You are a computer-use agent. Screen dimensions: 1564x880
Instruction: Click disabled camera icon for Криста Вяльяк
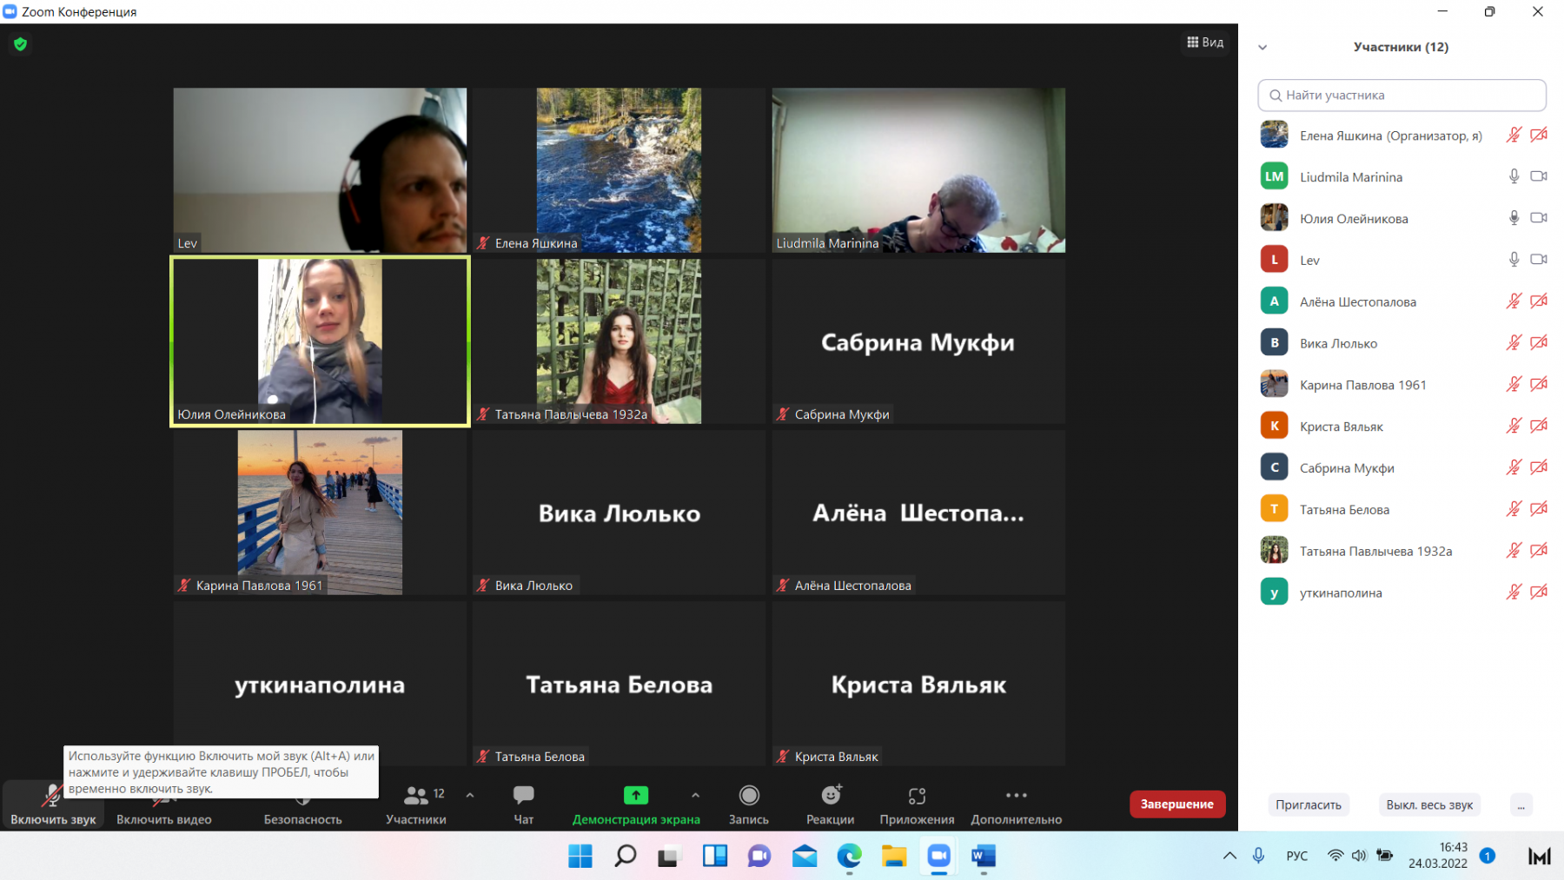tap(1539, 426)
